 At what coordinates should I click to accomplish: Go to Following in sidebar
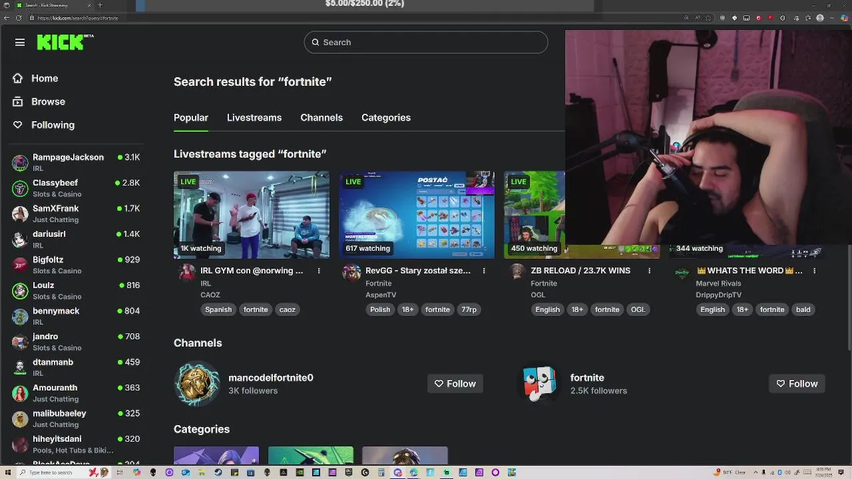[53, 125]
